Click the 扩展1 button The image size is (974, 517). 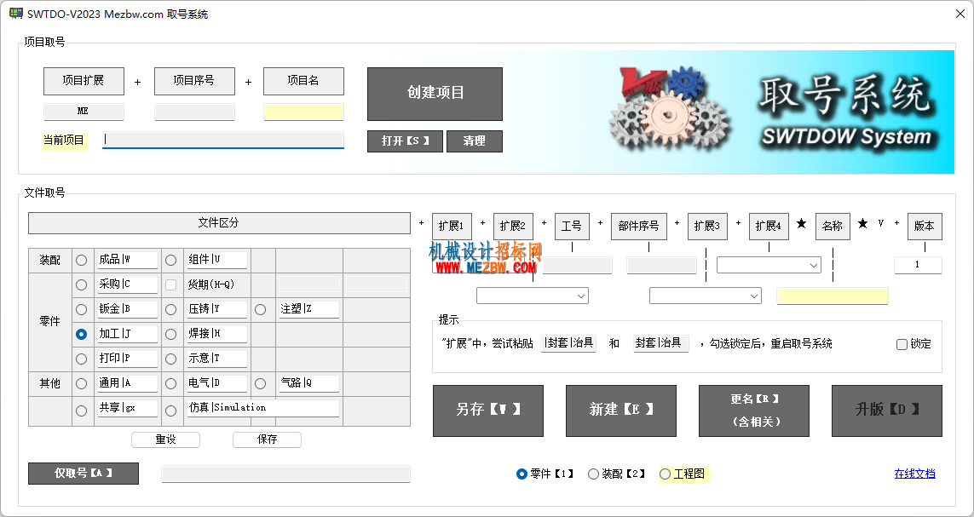[x=452, y=226]
